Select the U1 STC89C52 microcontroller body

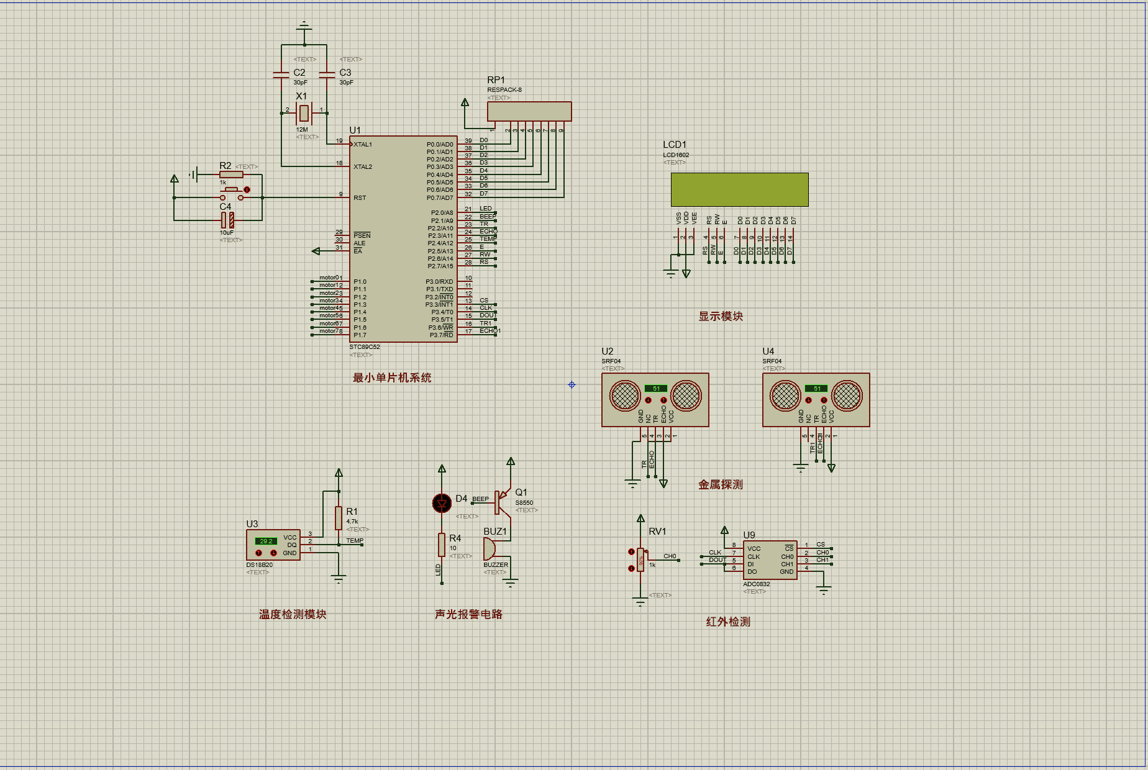[x=403, y=239]
